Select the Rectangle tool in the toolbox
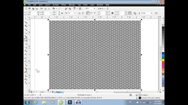Image resolution: width=188 pixels, height=105 pixels. (x=26, y=40)
